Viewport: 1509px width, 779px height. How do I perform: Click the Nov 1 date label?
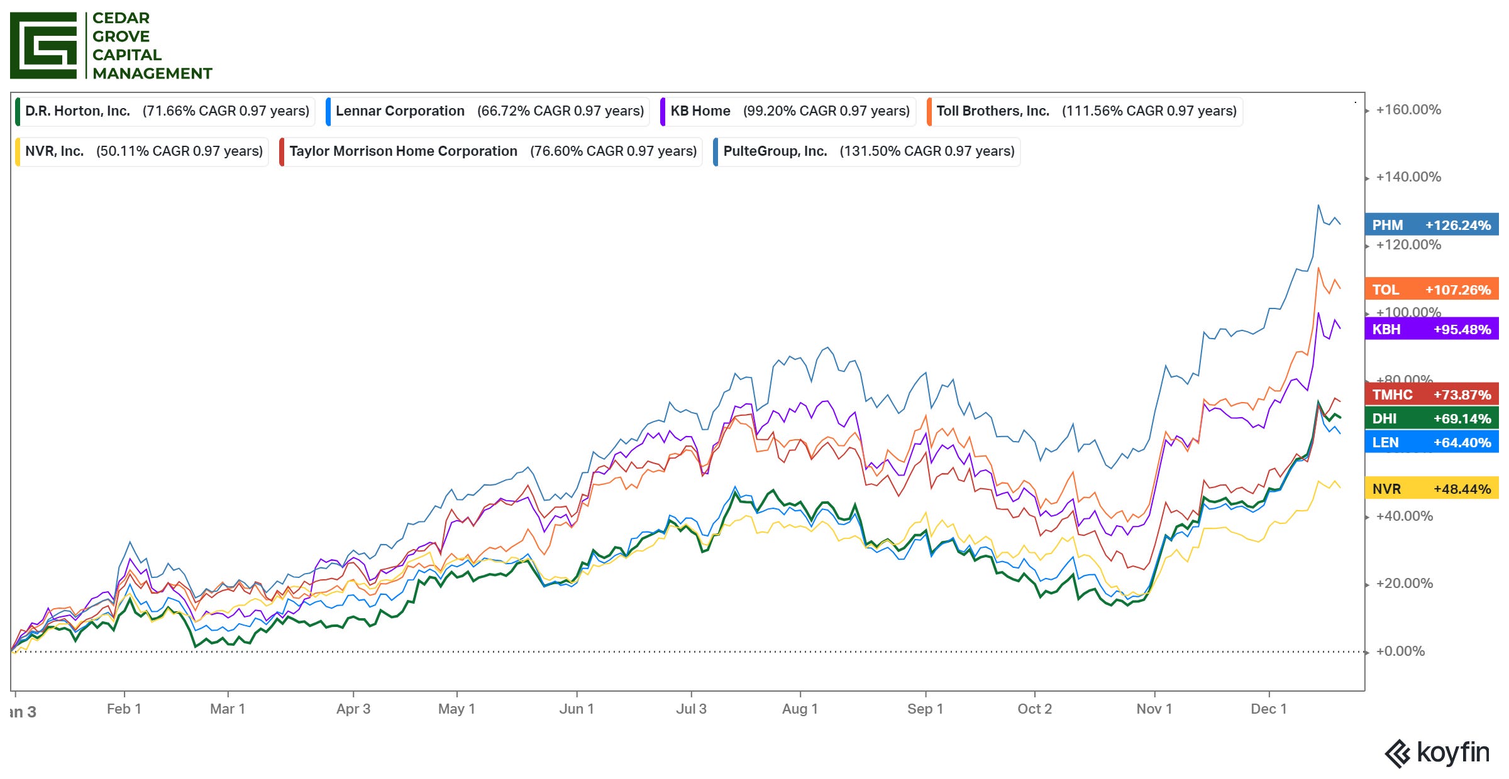(x=1154, y=709)
